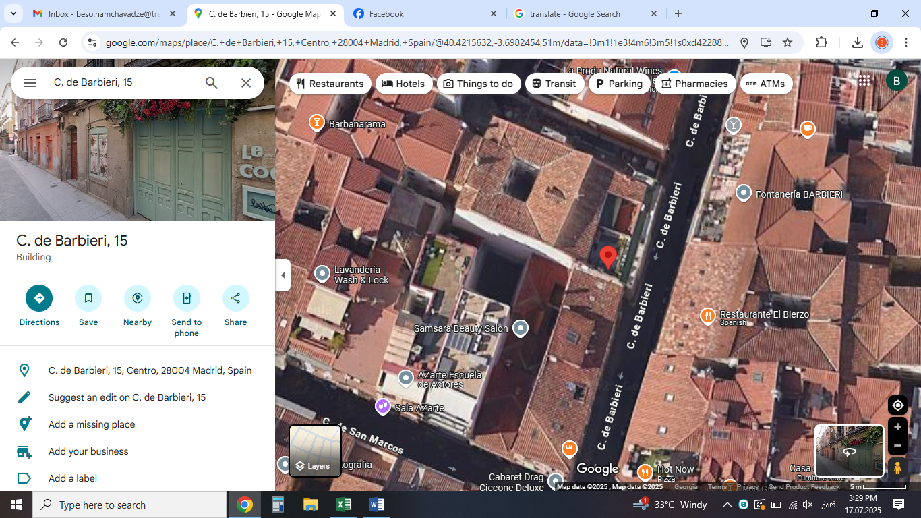Collapse the side panel arrow
921x518 pixels.
point(283,275)
